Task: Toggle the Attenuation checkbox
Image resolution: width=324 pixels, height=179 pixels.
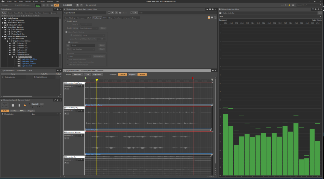Action: tap(69, 42)
